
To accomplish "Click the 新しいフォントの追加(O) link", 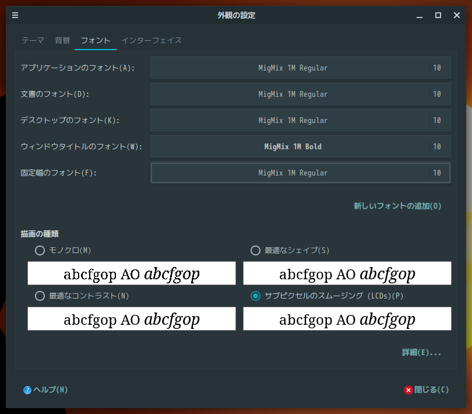I will [x=397, y=206].
